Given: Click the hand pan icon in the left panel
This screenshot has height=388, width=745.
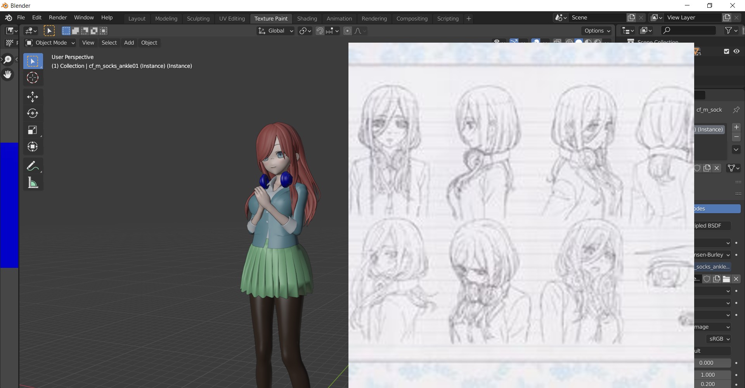Looking at the screenshot, I should [8, 74].
